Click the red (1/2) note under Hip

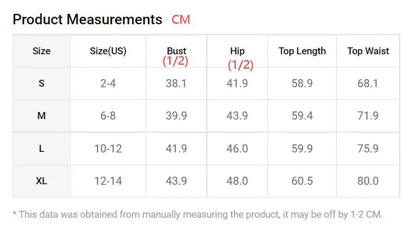point(240,65)
